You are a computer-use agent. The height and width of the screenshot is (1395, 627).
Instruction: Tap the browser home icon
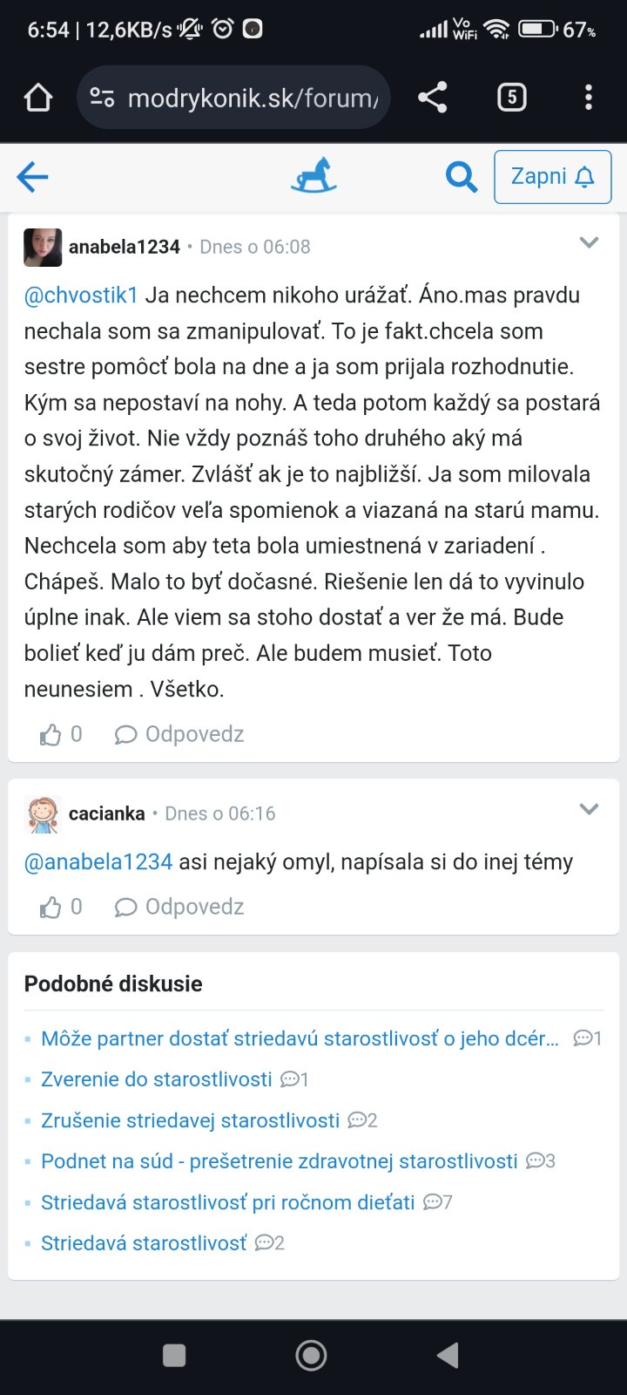pos(38,98)
